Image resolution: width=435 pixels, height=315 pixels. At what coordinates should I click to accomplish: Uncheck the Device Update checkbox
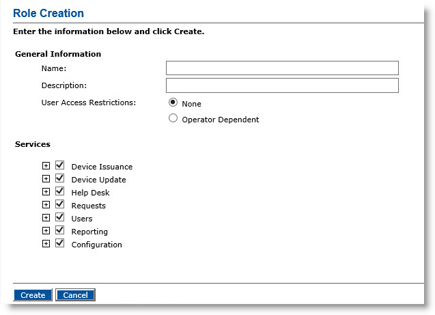[x=59, y=178]
